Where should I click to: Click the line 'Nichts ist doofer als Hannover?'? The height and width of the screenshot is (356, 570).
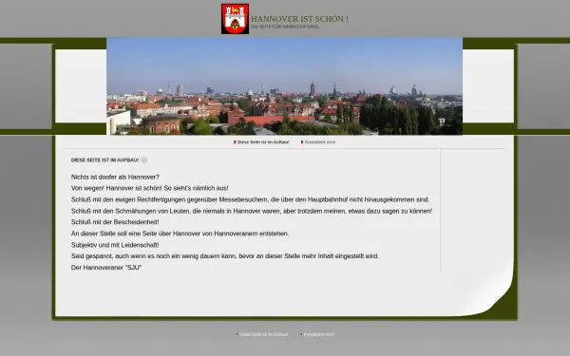click(115, 177)
